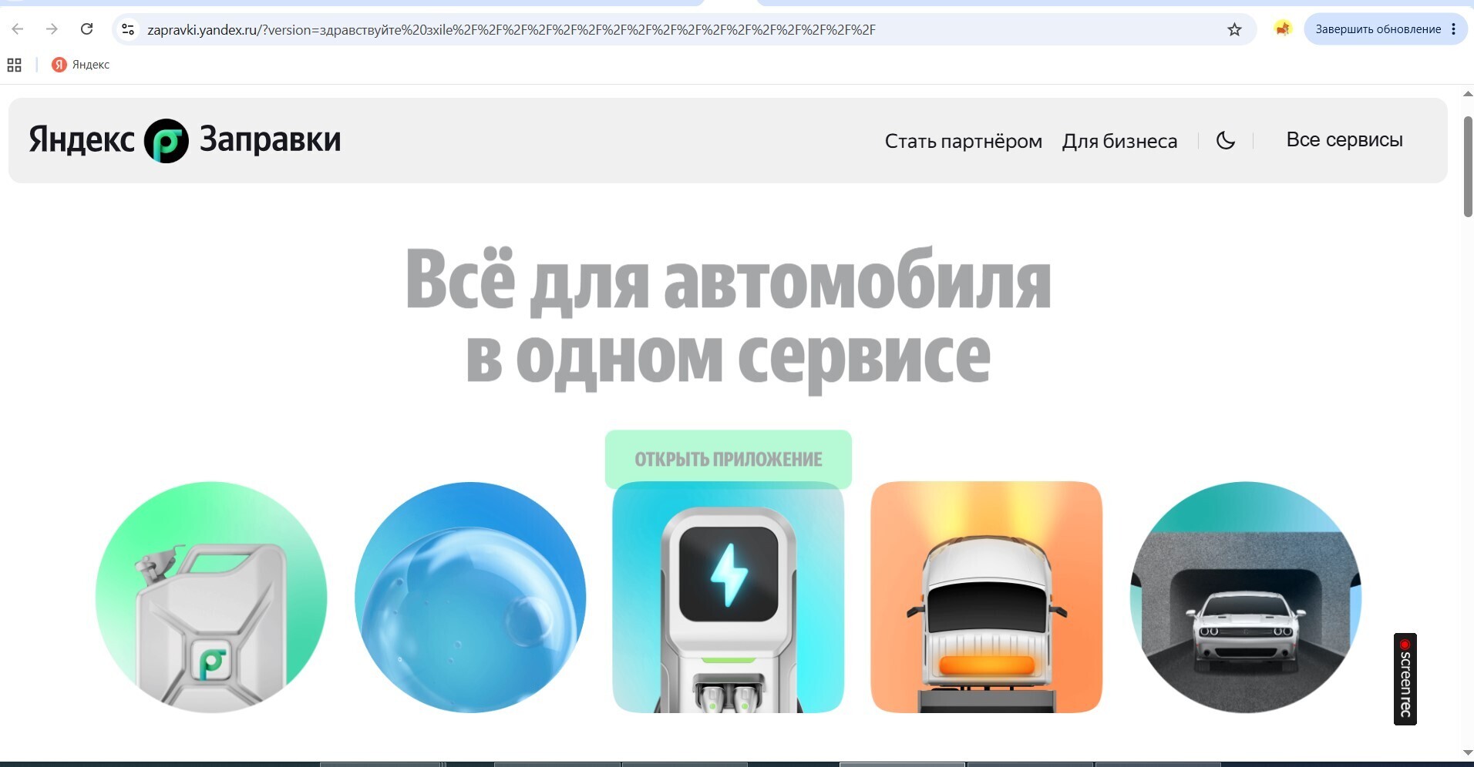The width and height of the screenshot is (1474, 767).
Task: Select the white car in tunnel thumbnail
Action: coord(1246,598)
